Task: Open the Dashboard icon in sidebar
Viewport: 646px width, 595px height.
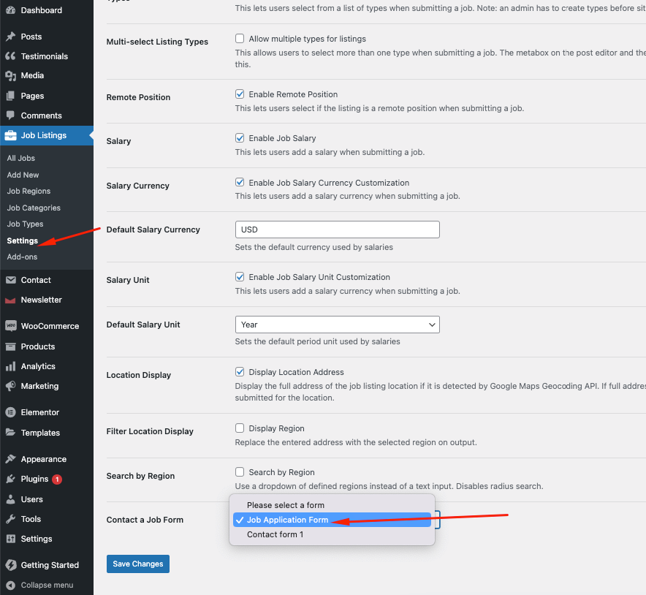Action: pos(11,10)
